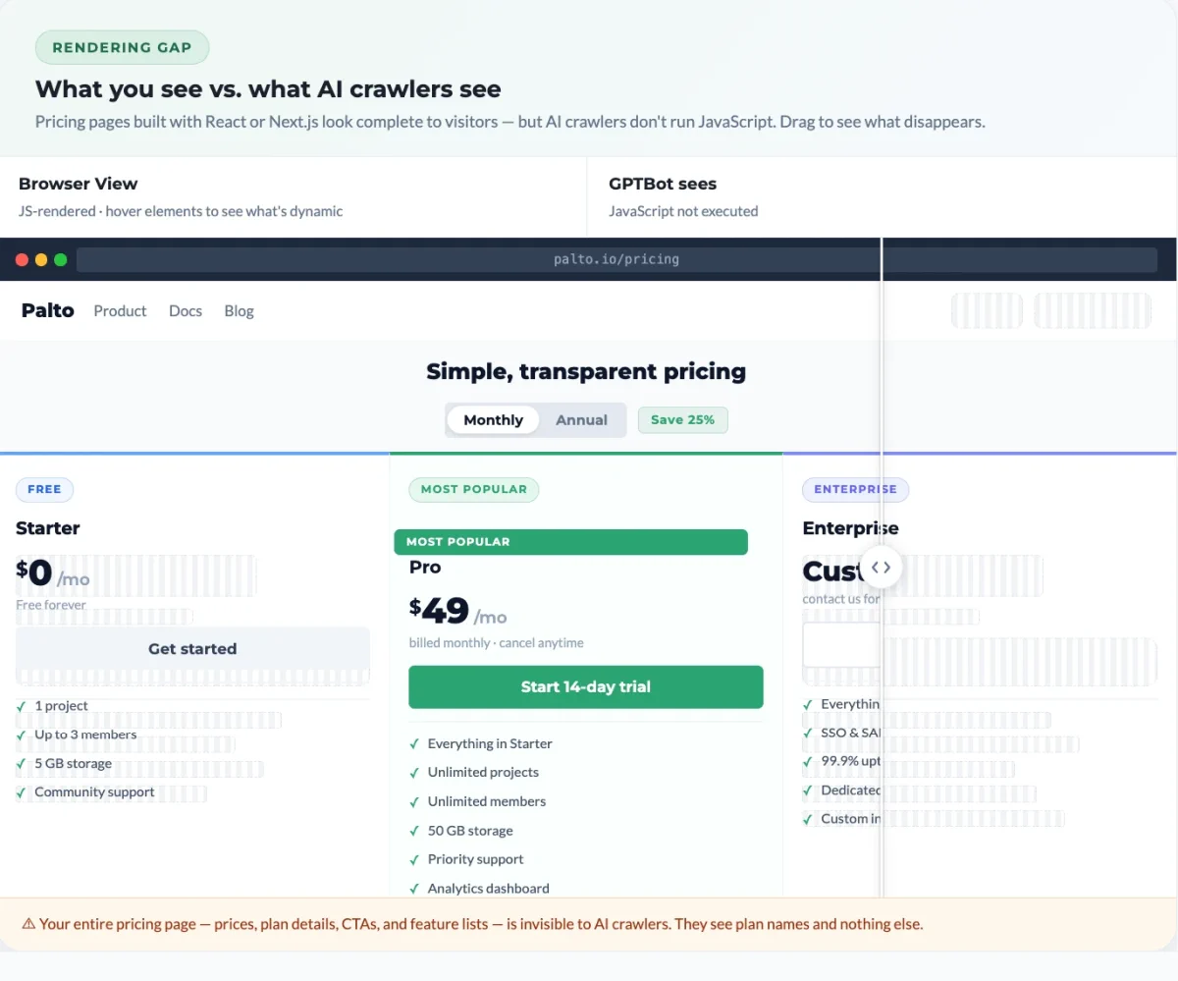Image resolution: width=1178 pixels, height=981 pixels.
Task: Click the comparison slider handle arrows
Action: (x=881, y=567)
